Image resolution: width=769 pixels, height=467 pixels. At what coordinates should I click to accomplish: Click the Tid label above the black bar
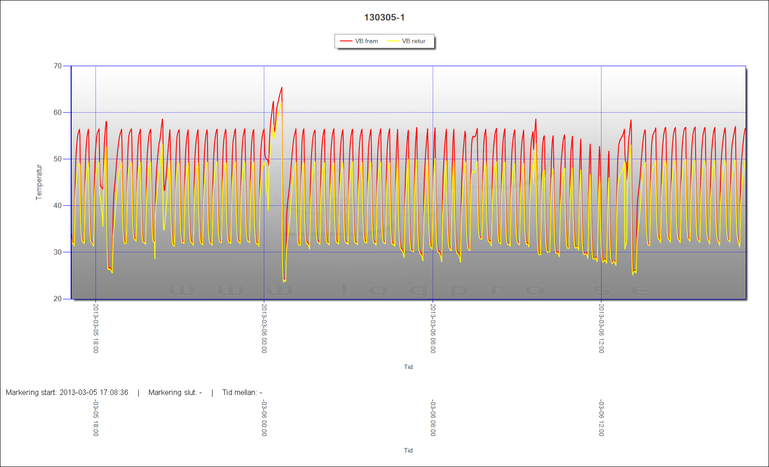pyautogui.click(x=408, y=367)
